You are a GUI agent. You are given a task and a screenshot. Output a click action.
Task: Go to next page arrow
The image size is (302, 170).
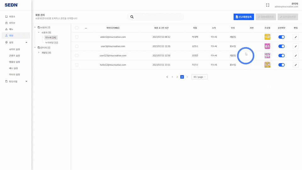tap(187, 77)
